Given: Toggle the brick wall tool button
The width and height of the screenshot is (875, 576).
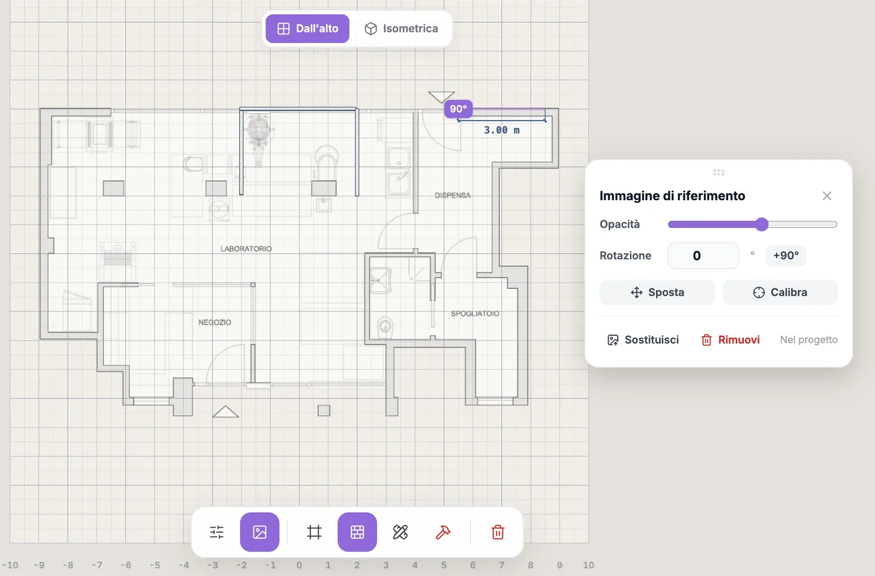Looking at the screenshot, I should pyautogui.click(x=357, y=532).
